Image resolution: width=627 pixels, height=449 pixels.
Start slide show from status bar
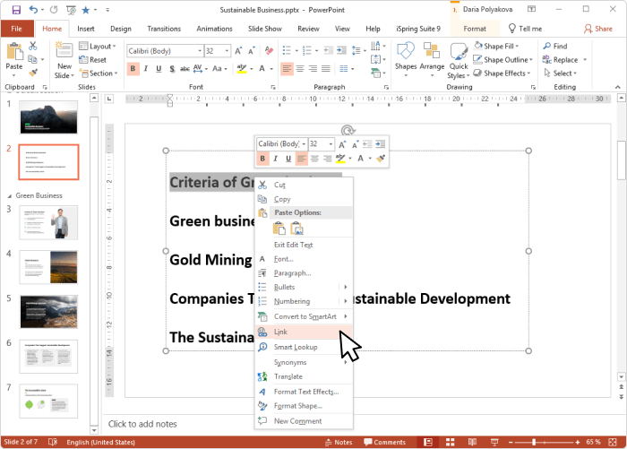pyautogui.click(x=494, y=442)
